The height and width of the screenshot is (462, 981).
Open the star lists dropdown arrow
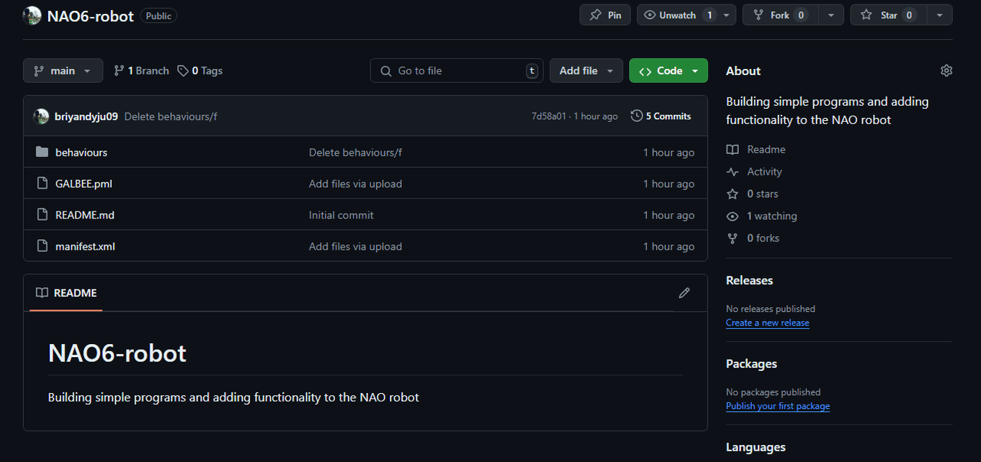[x=940, y=15]
